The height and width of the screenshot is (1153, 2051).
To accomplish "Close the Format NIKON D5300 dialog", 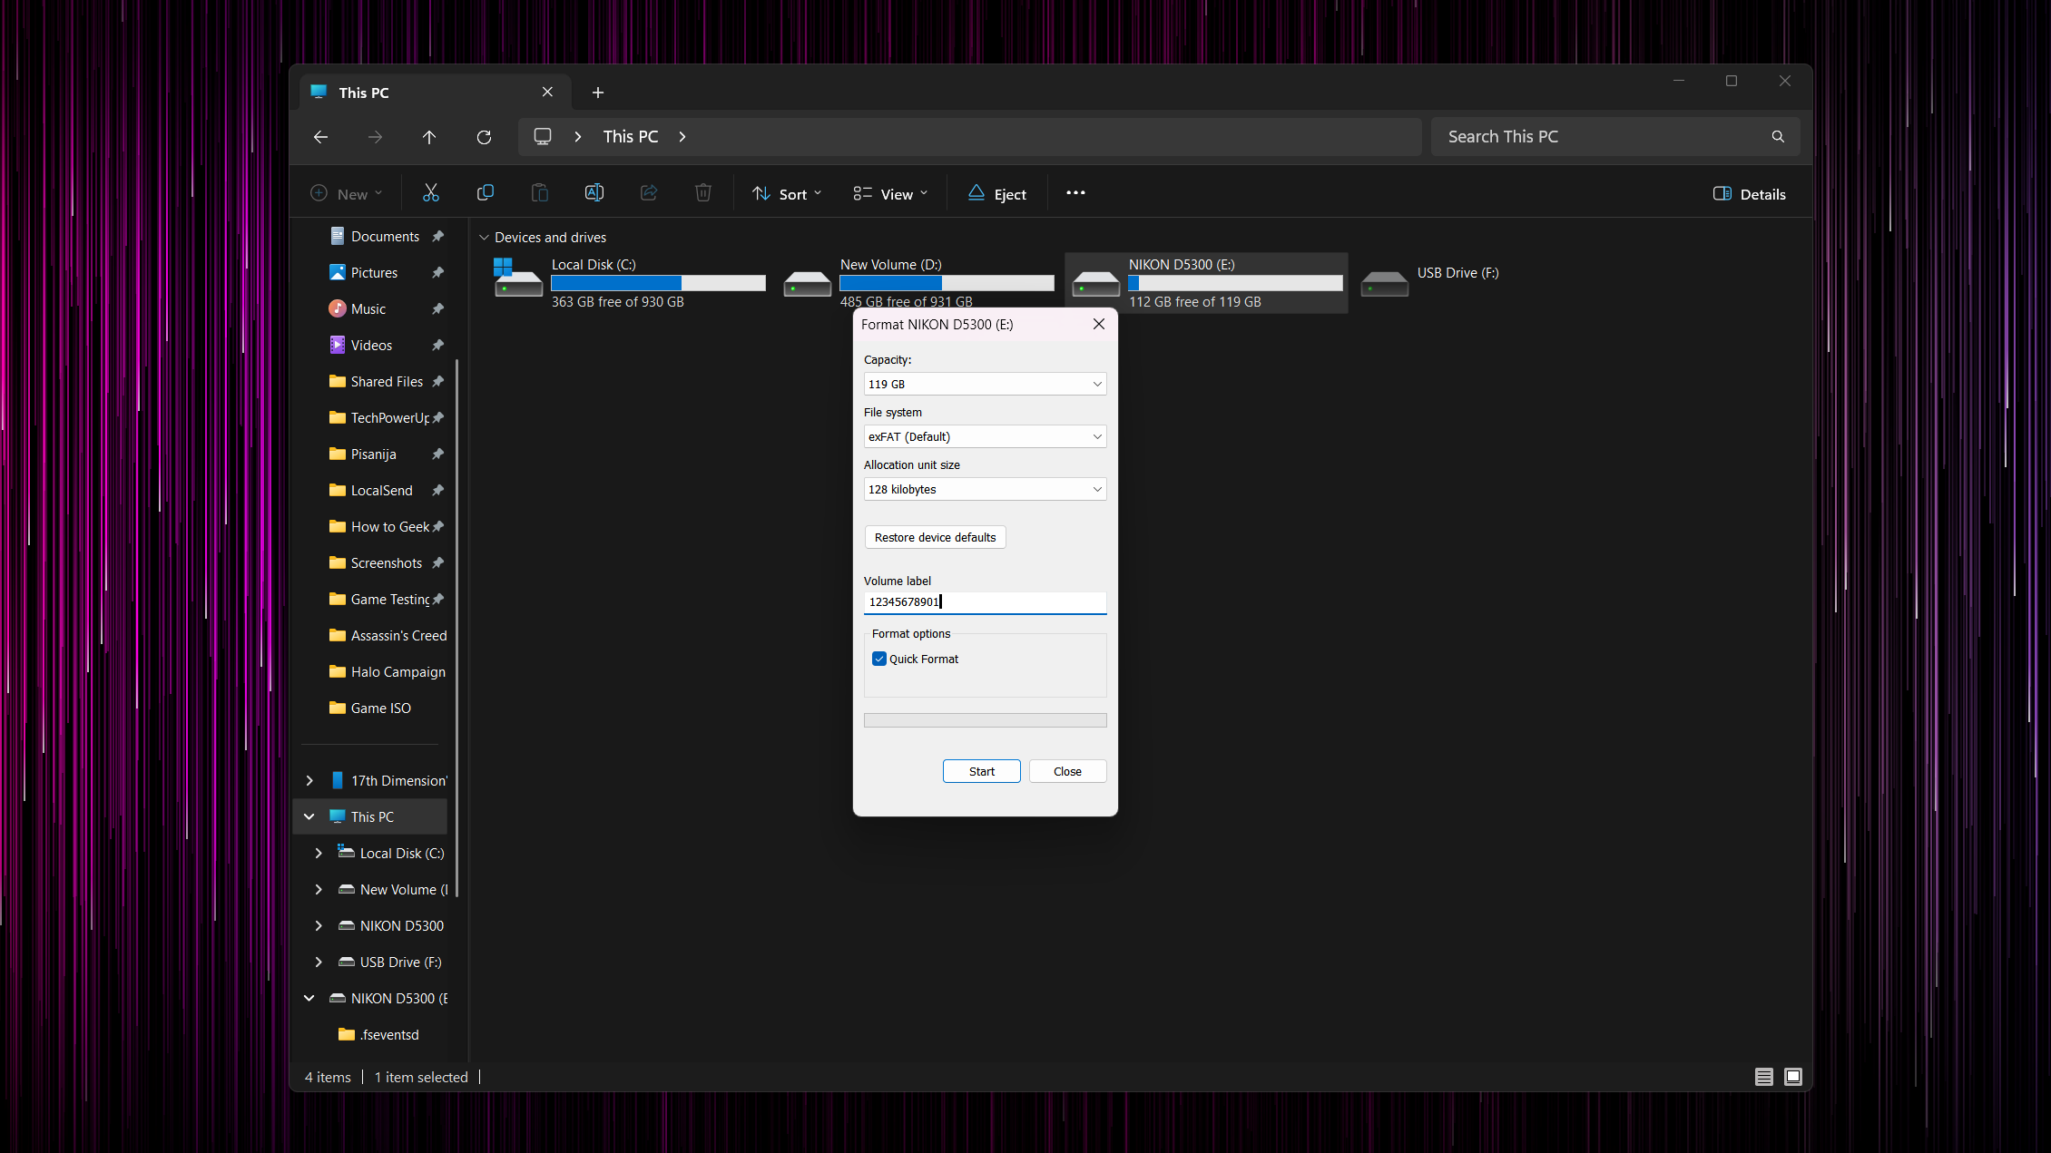I will 1099,325.
